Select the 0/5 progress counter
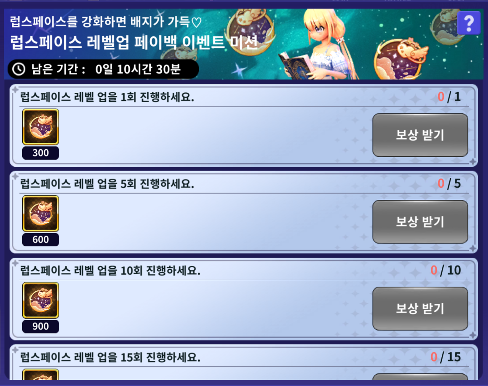Viewport: 488px width, 386px height. click(449, 184)
